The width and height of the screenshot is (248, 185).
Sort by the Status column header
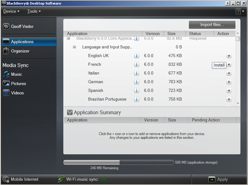pyautogui.click(x=200, y=33)
